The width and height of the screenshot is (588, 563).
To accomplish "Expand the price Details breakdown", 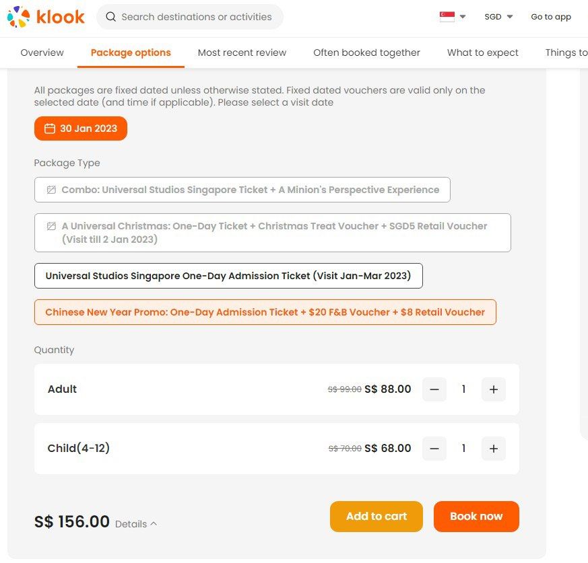I will click(136, 524).
